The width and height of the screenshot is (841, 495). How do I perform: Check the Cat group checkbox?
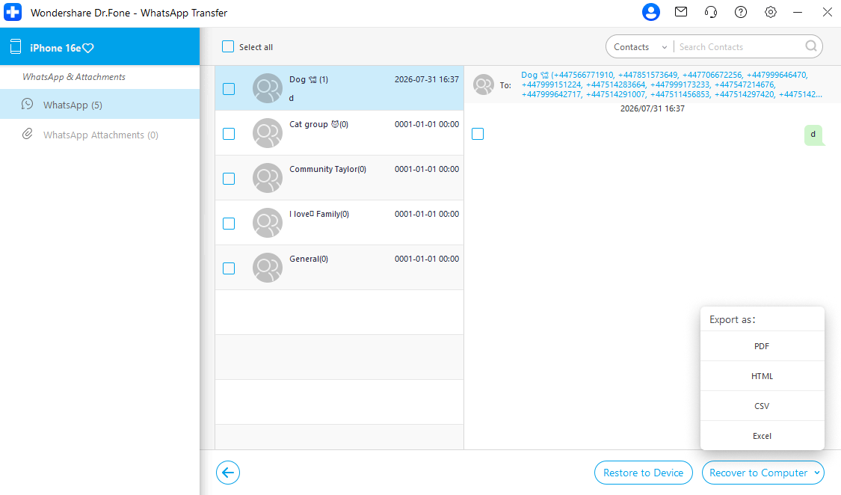tap(229, 134)
